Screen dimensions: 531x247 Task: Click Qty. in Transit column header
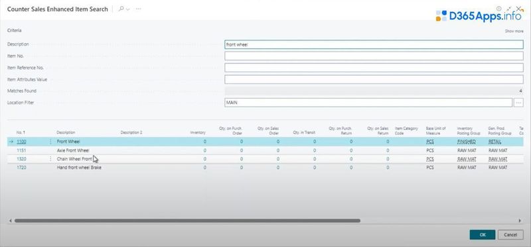(304, 132)
